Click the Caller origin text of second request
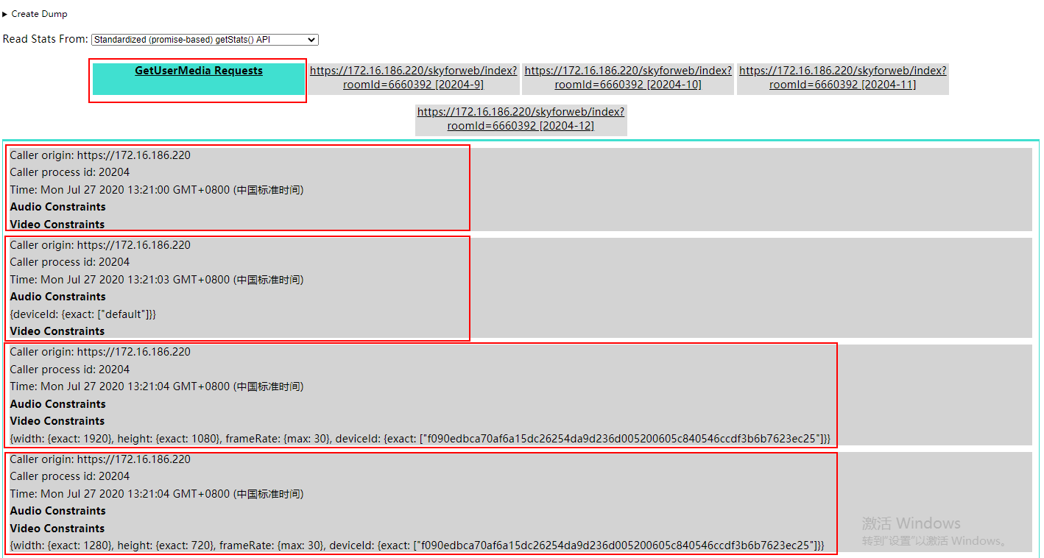This screenshot has width=1044, height=558. 99,244
